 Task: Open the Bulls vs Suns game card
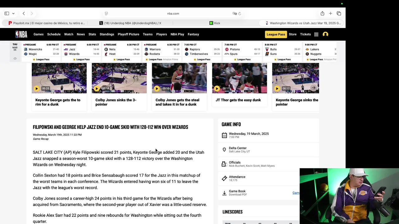pyautogui.click(x=282, y=52)
